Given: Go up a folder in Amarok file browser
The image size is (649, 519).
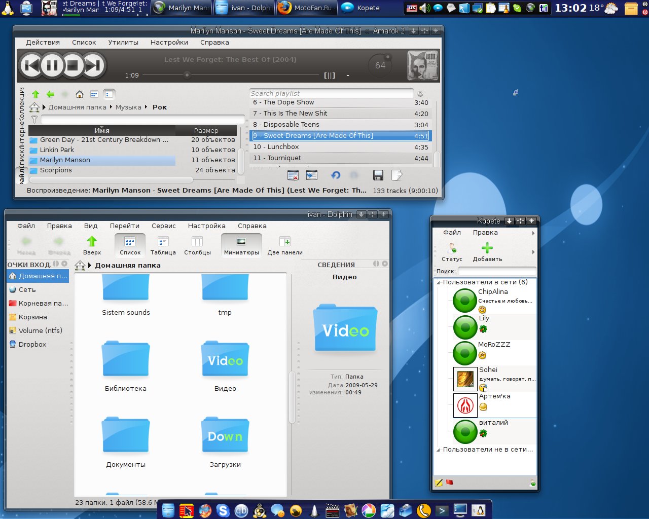Looking at the screenshot, I should coord(35,94).
